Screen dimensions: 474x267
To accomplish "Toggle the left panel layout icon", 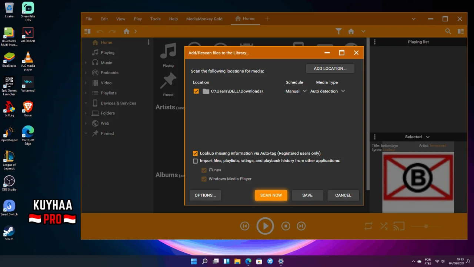I will coord(87,32).
